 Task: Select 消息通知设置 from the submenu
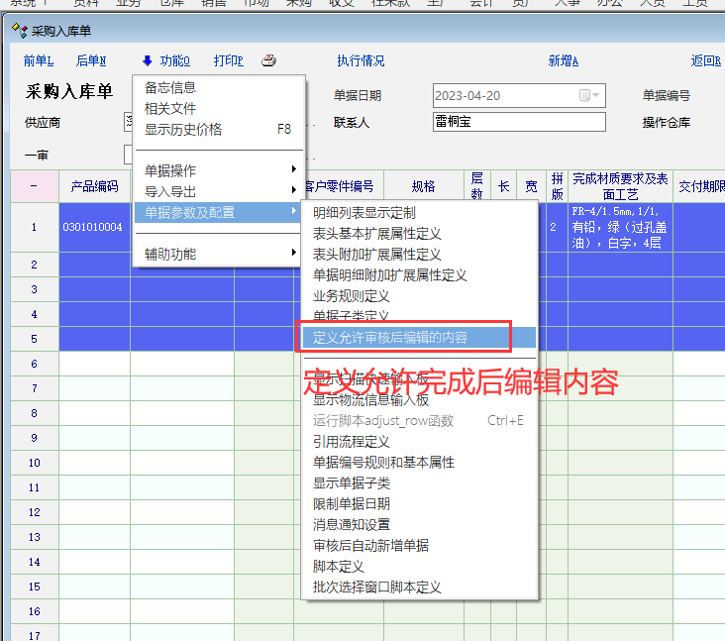click(351, 525)
